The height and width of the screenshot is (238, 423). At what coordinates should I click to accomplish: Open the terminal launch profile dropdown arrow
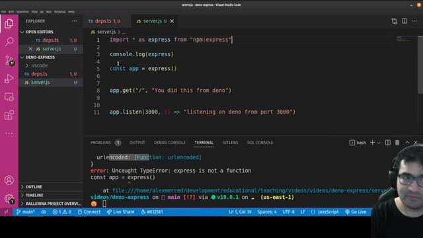point(379,143)
